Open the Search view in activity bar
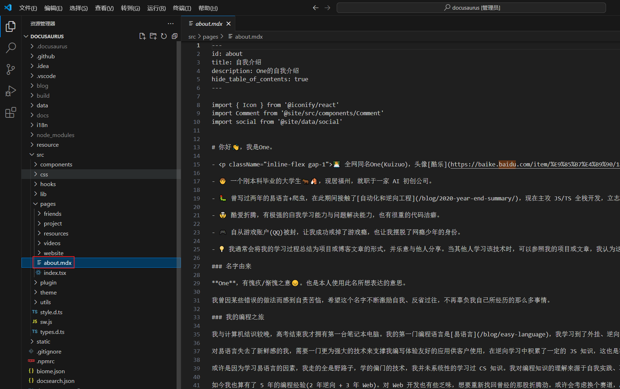The image size is (620, 389). click(11, 48)
